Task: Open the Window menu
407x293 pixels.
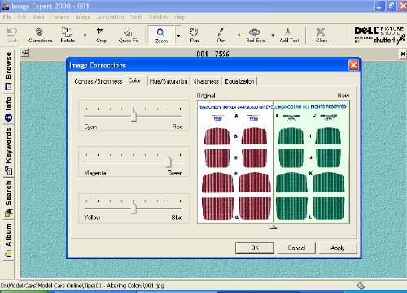Action: [159, 17]
